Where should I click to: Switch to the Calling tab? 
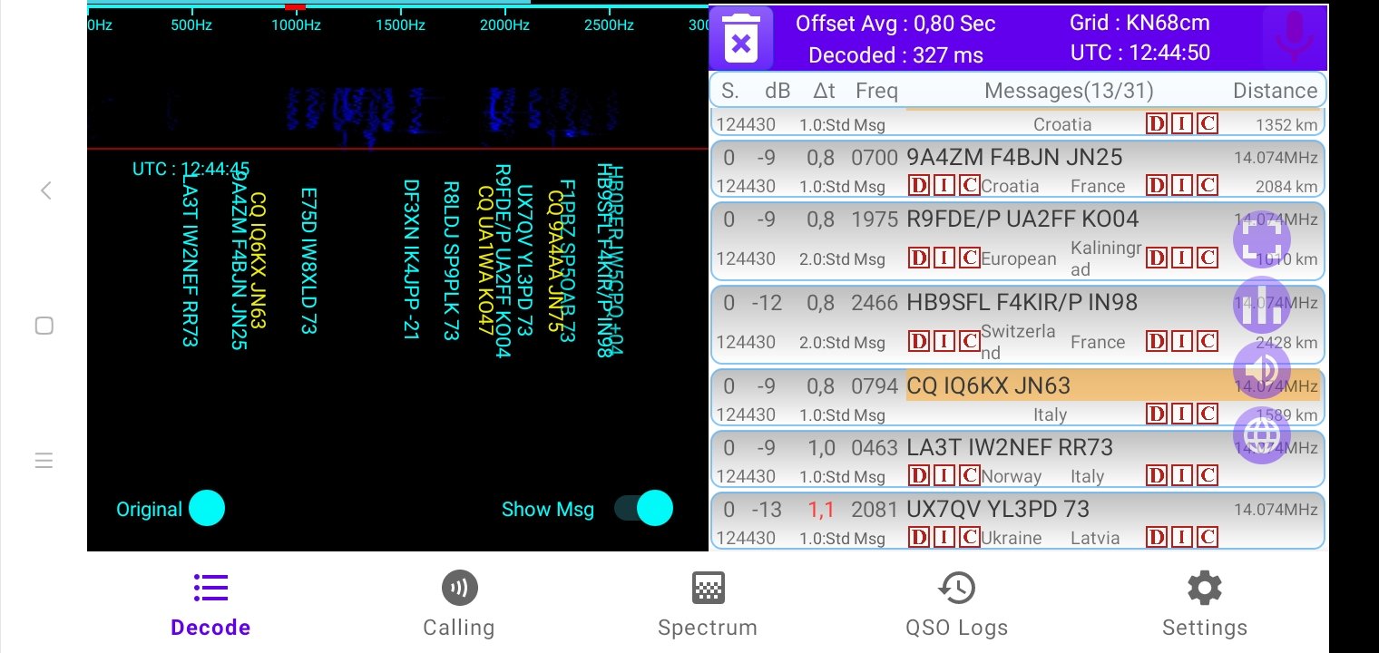point(459,604)
